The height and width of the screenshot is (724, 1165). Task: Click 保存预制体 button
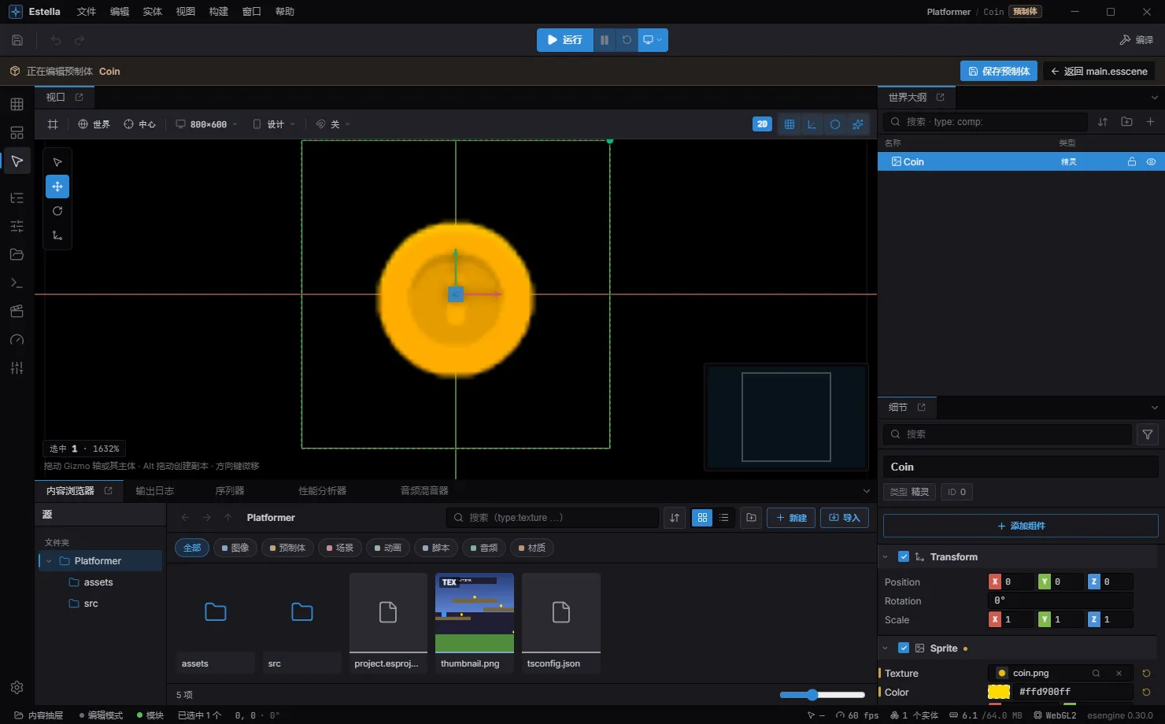point(999,71)
